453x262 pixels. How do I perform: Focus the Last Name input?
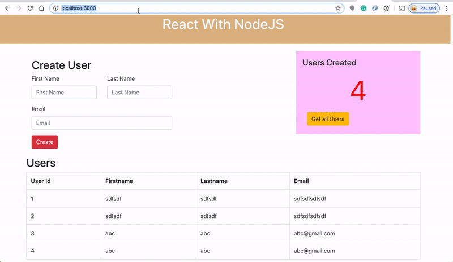[x=139, y=93]
